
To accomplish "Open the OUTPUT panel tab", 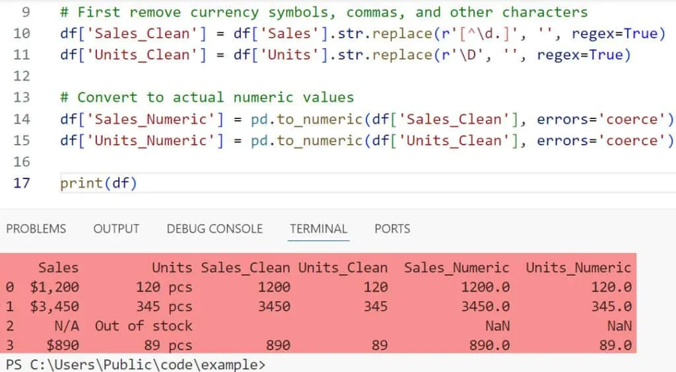I will click(x=116, y=229).
